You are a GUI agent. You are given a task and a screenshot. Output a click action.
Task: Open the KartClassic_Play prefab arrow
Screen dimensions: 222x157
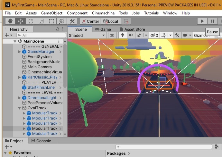point(60,77)
